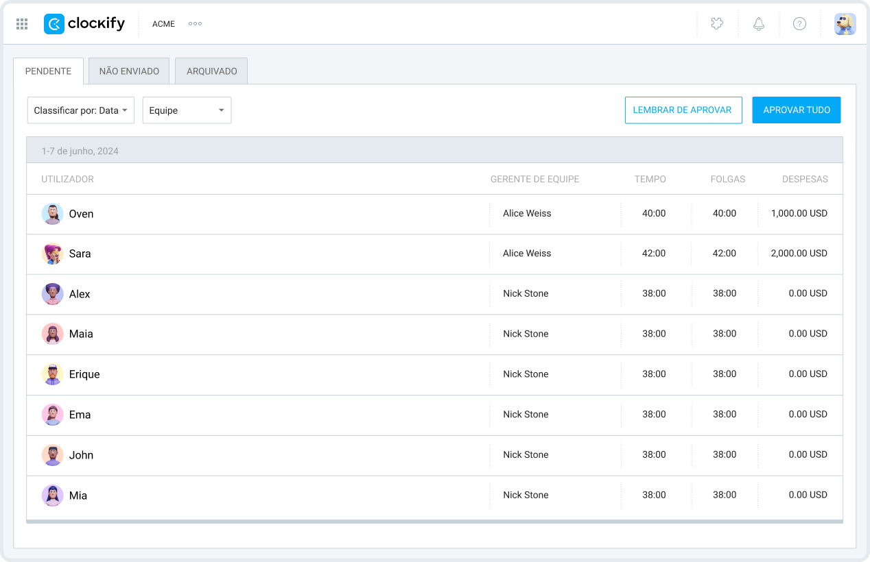
Task: Open the notifications bell
Action: click(758, 24)
